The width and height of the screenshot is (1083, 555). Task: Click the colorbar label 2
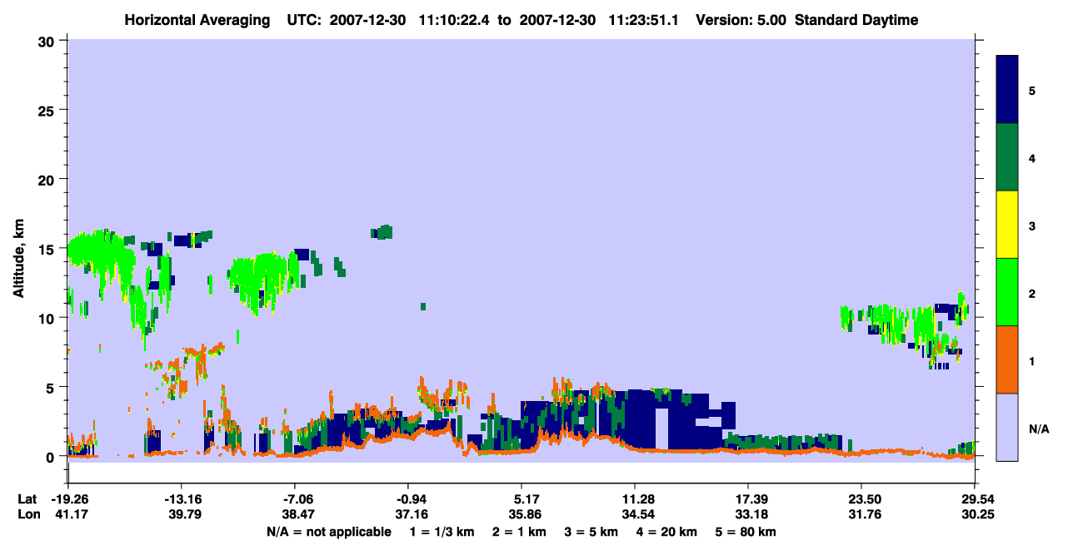pos(1032,294)
